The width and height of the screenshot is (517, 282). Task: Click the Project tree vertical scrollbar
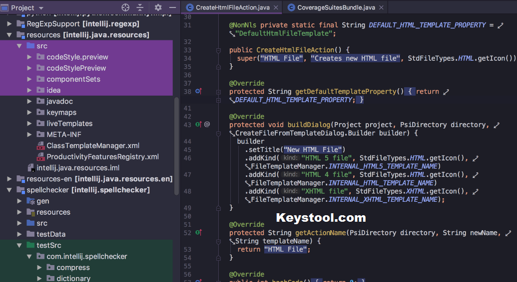point(176,146)
